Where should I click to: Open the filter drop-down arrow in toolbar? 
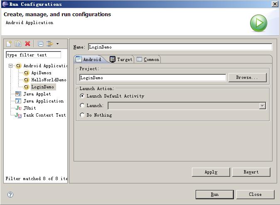(57, 44)
